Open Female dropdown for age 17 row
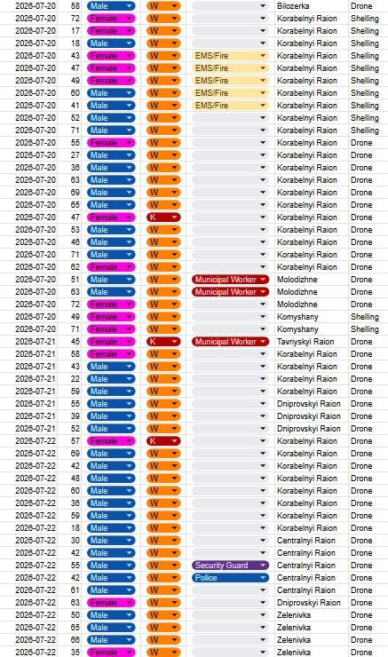 coord(111,30)
